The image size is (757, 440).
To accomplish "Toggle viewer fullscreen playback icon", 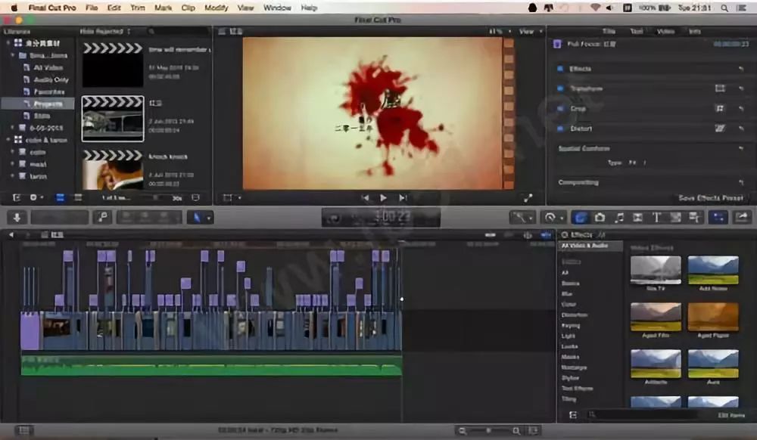I will [x=528, y=197].
